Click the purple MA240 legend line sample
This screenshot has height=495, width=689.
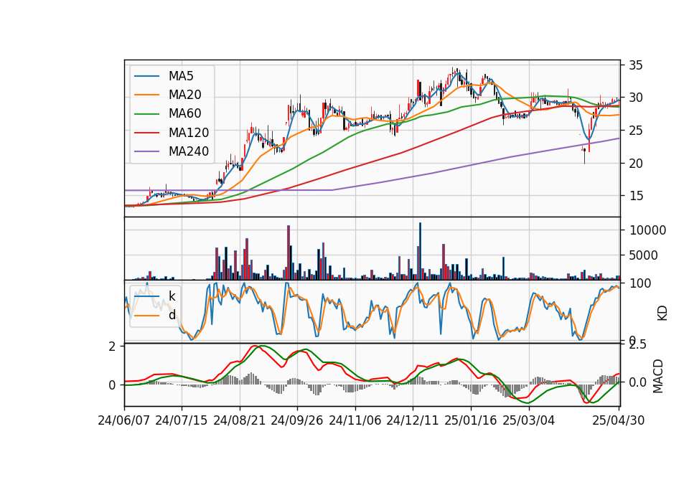[x=146, y=151]
